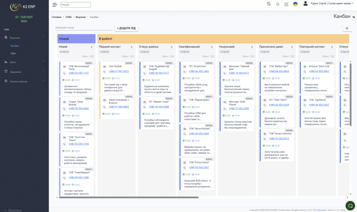
Task: Click the Завдання checklist icon
Action: point(6,71)
